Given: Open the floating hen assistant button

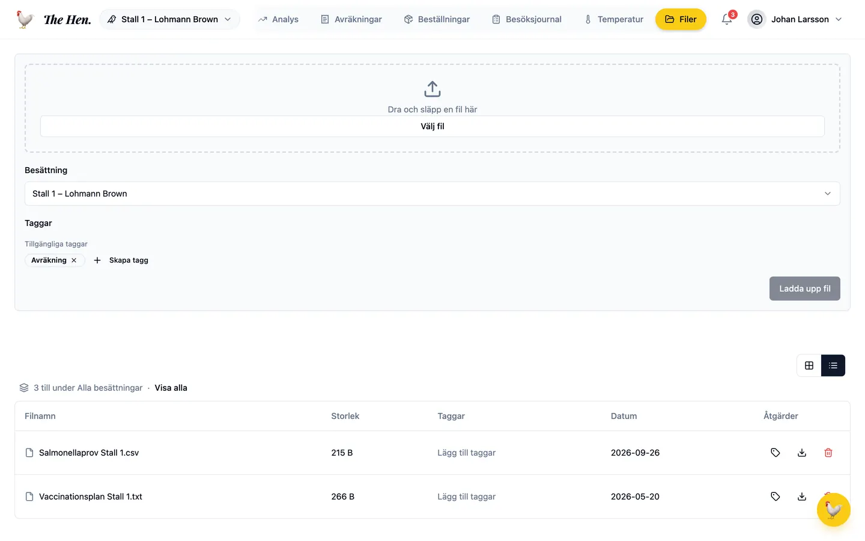Looking at the screenshot, I should 834,510.
